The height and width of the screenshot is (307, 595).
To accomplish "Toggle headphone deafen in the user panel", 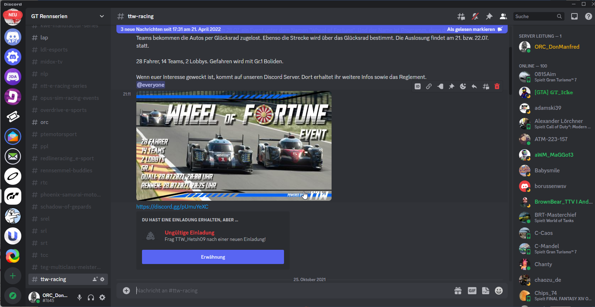I will (91, 297).
